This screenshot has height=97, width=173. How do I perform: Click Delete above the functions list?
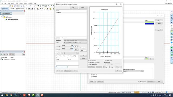point(83,8)
